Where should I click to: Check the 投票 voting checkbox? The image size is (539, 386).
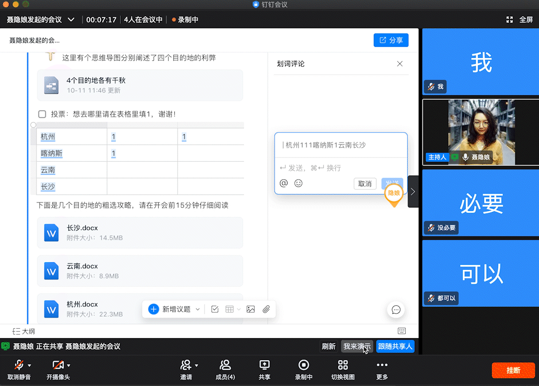tap(42, 114)
